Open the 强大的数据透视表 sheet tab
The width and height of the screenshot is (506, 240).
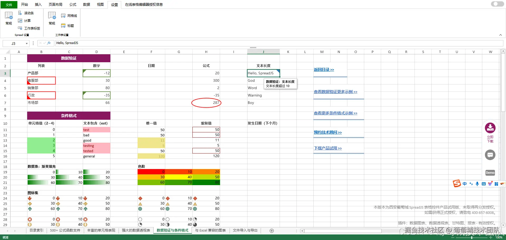click(136, 231)
